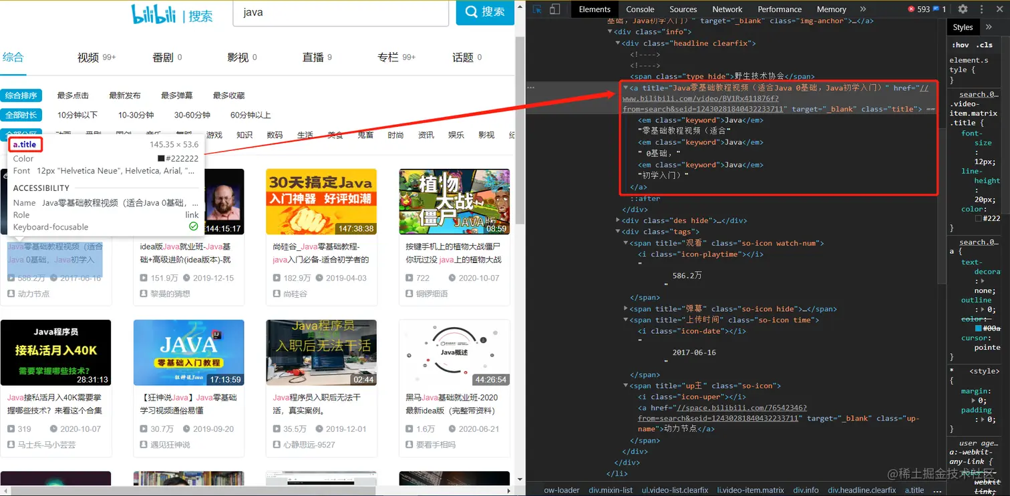Choose 最新发布 sort filter

[125, 95]
